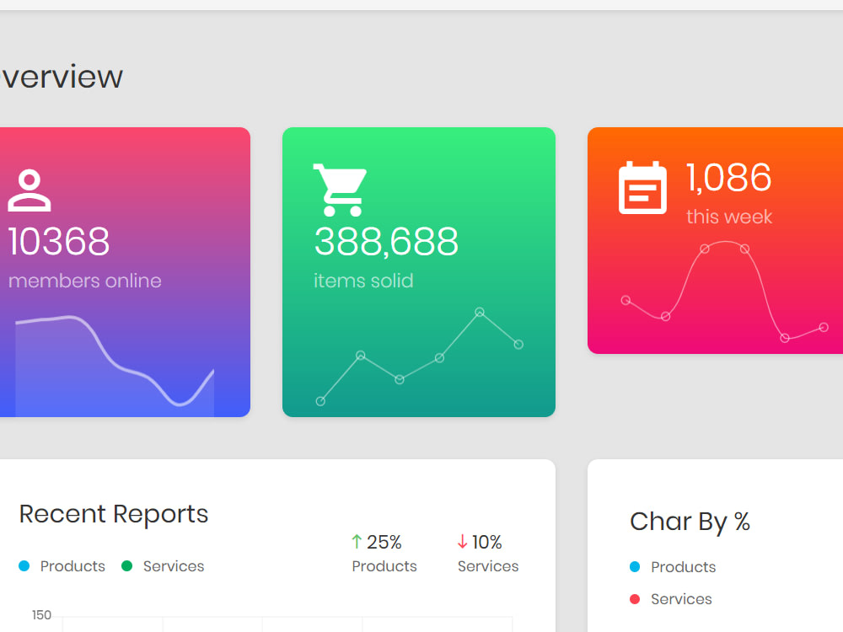Click the Overview heading
The image size is (843, 632).
click(x=62, y=77)
